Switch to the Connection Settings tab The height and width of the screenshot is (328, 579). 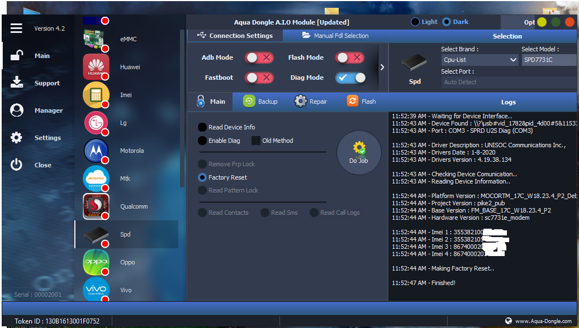[235, 35]
